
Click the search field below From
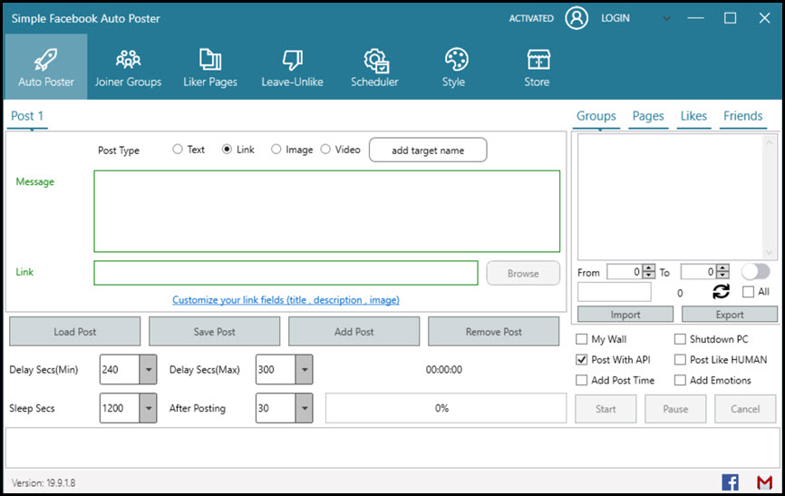click(x=615, y=292)
